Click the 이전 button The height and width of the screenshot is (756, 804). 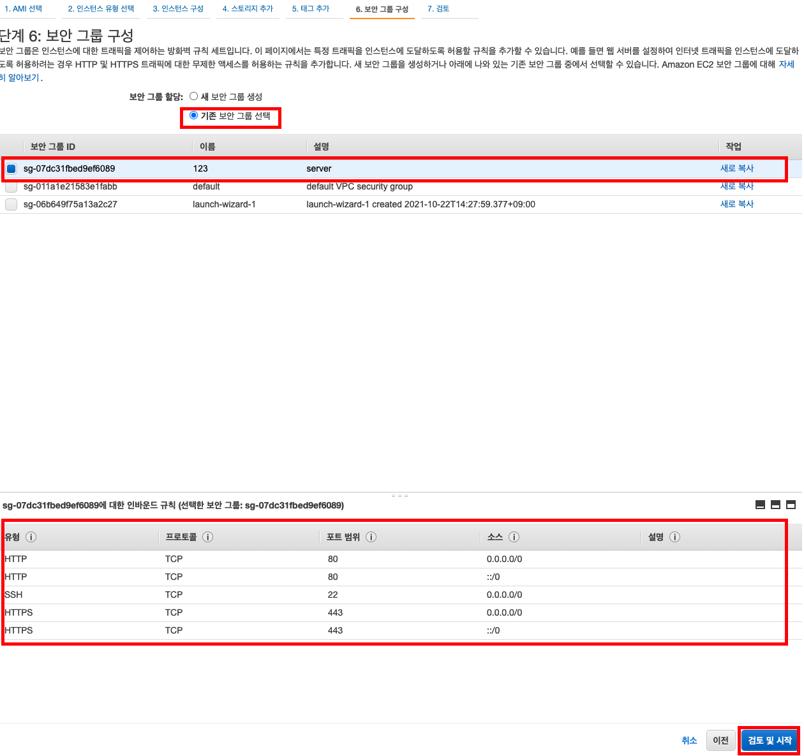(720, 741)
